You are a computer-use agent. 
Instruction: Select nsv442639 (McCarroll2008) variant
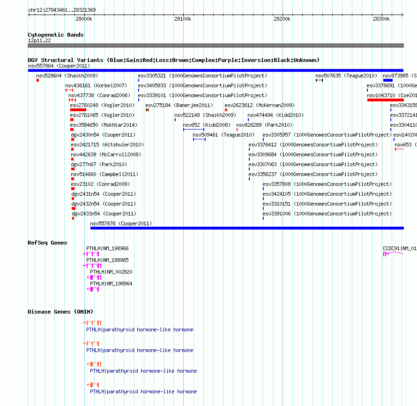pos(106,154)
